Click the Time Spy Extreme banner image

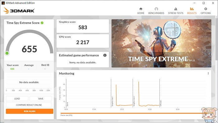161,43
